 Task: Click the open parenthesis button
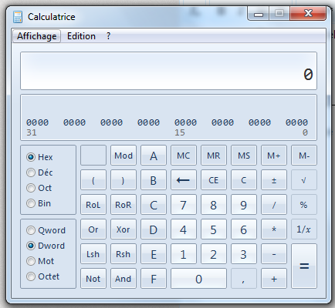point(93,180)
